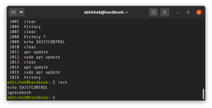The height and width of the screenshot is (108, 212).
Task: Select line 2012 sudo apt update
Action: pos(35,57)
